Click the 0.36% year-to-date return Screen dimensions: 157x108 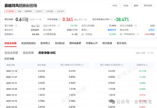(x=68, y=19)
